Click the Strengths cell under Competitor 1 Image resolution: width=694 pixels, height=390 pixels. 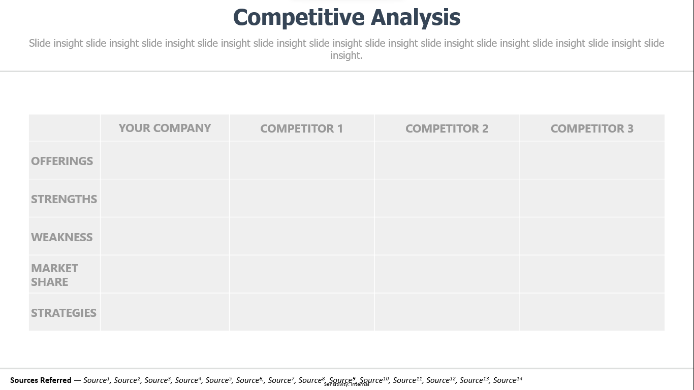coord(302,198)
